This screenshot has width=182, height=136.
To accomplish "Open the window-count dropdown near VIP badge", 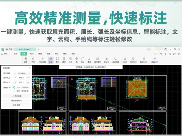I will pos(149,49).
